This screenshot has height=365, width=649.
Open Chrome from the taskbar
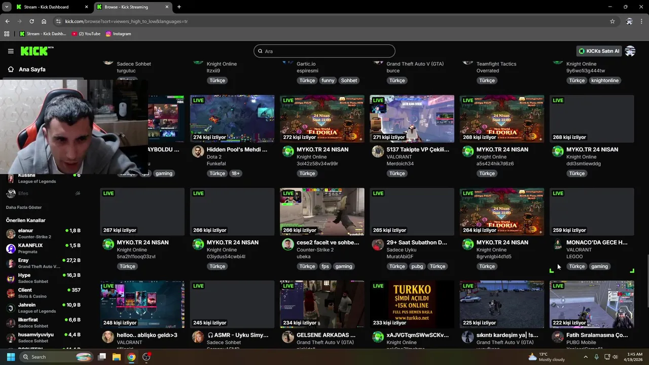(131, 357)
